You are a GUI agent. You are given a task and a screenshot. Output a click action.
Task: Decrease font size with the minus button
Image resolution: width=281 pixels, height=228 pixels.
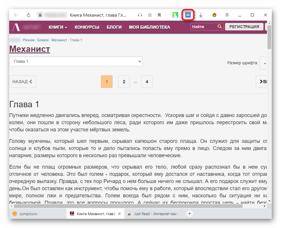pyautogui.click(x=263, y=63)
